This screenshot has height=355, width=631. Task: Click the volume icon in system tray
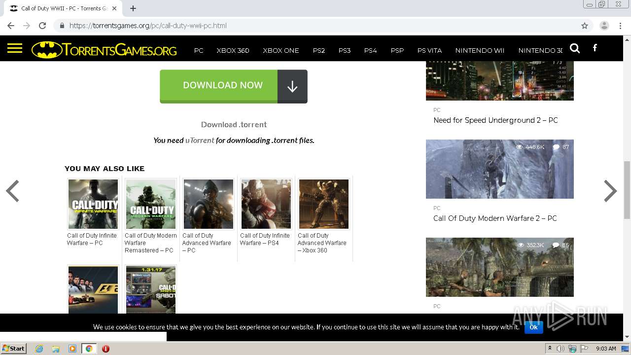tap(561, 349)
